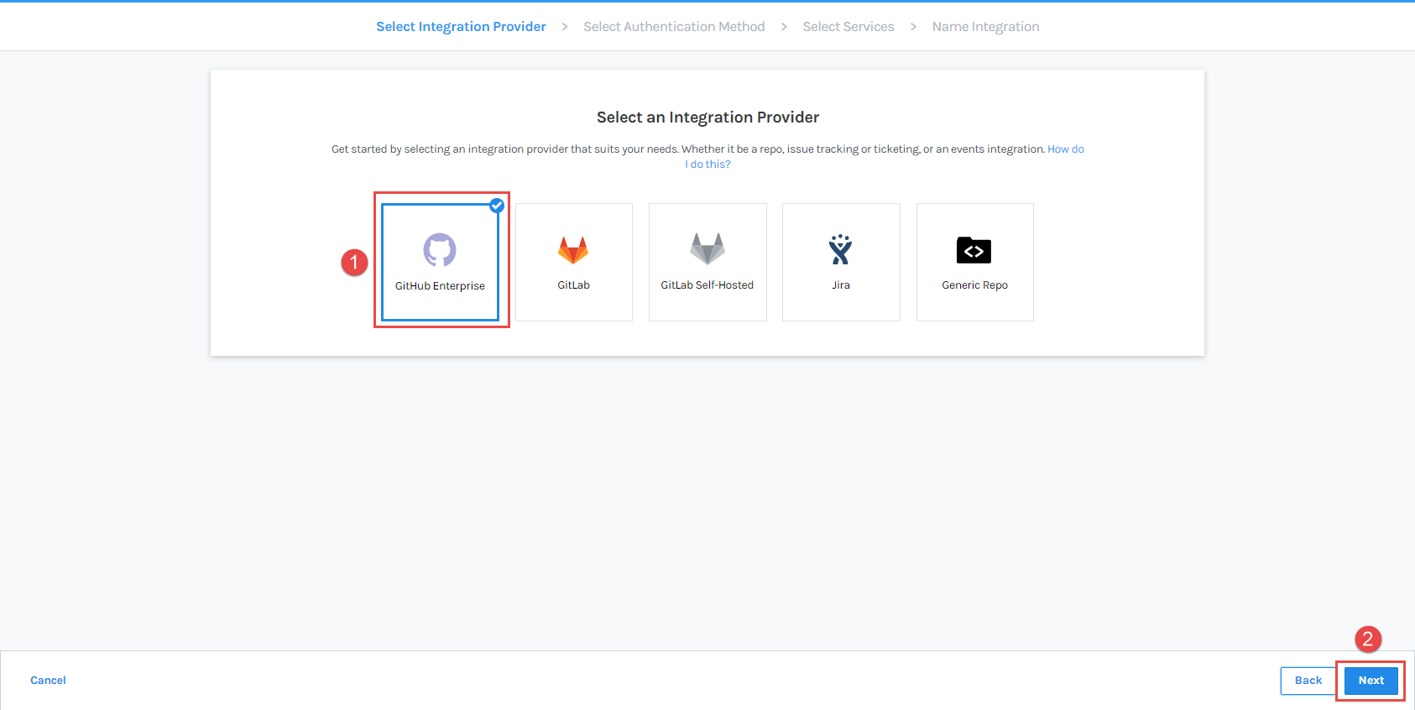Screen dimensions: 1415x710
Task: Click the GitLab card label
Action: (573, 285)
